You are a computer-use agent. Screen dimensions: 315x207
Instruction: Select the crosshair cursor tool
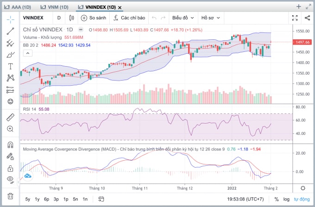click(11, 19)
